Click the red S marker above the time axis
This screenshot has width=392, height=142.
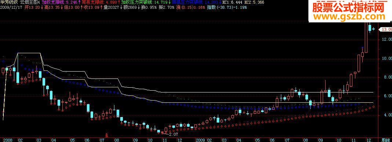pyautogui.click(x=107, y=135)
